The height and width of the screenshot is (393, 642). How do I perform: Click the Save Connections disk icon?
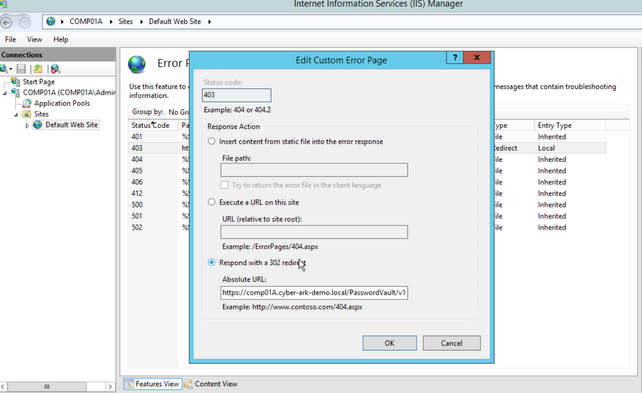(x=21, y=69)
